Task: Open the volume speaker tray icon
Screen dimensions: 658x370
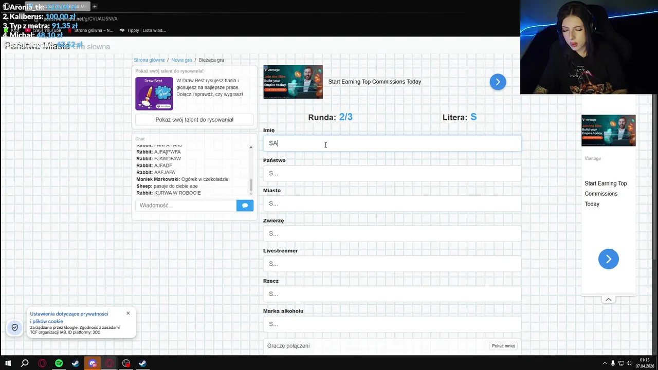Action: [x=630, y=363]
